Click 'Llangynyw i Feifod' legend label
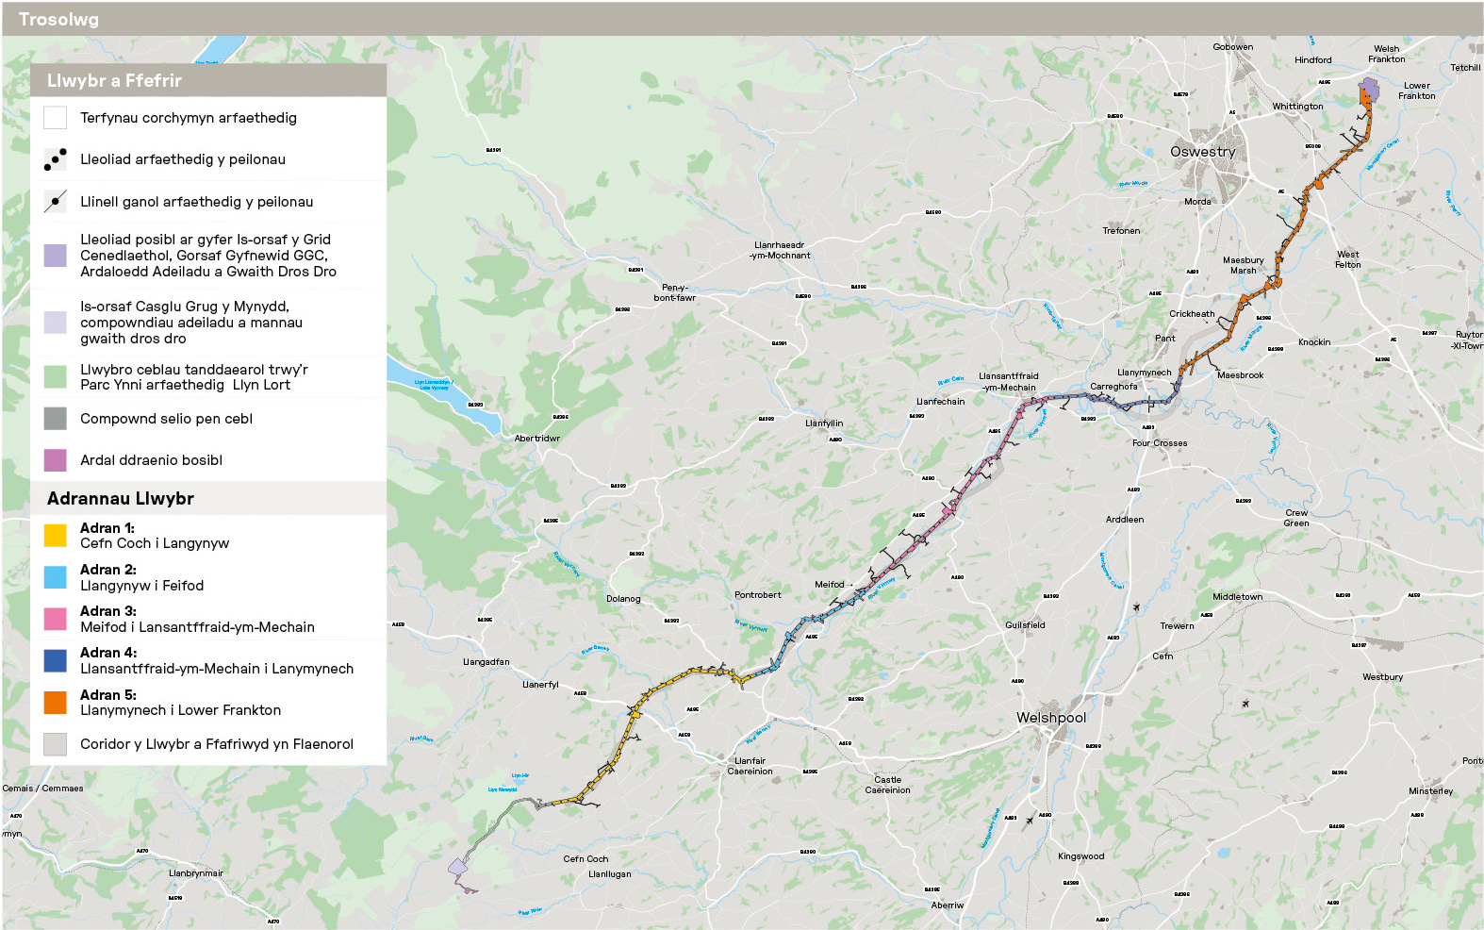This screenshot has height=930, width=1484. click(142, 586)
